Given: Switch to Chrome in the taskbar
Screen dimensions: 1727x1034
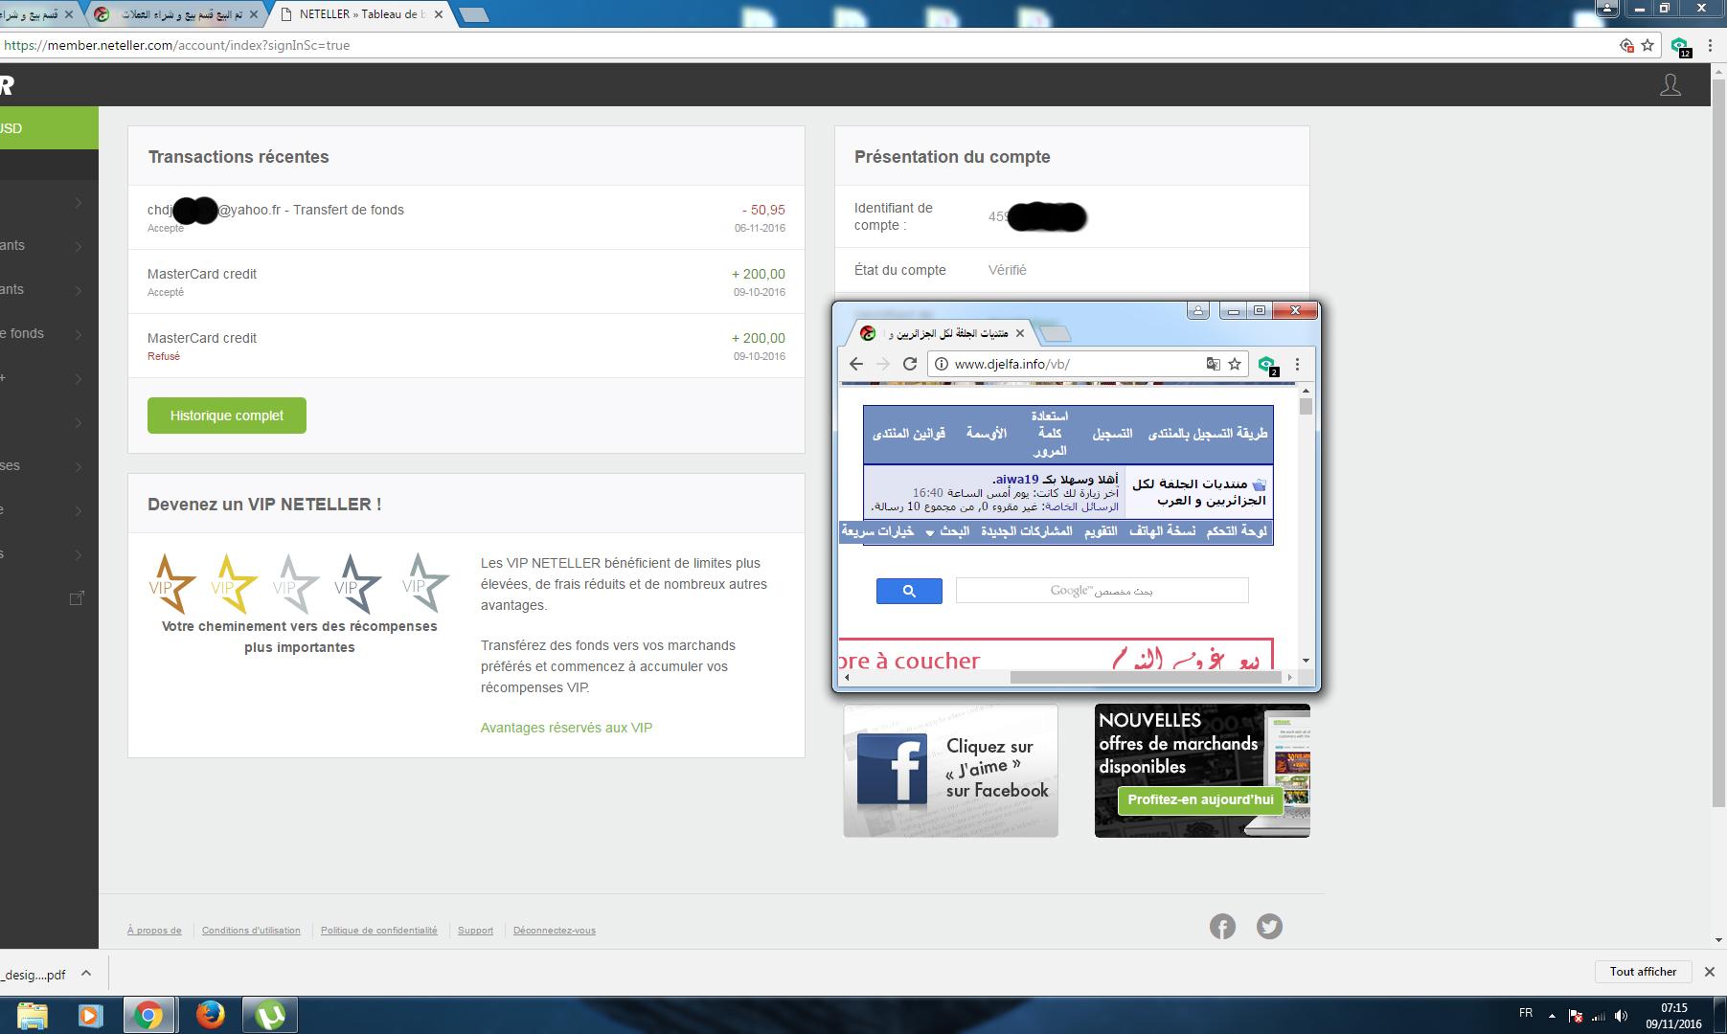Looking at the screenshot, I should (x=148, y=1015).
